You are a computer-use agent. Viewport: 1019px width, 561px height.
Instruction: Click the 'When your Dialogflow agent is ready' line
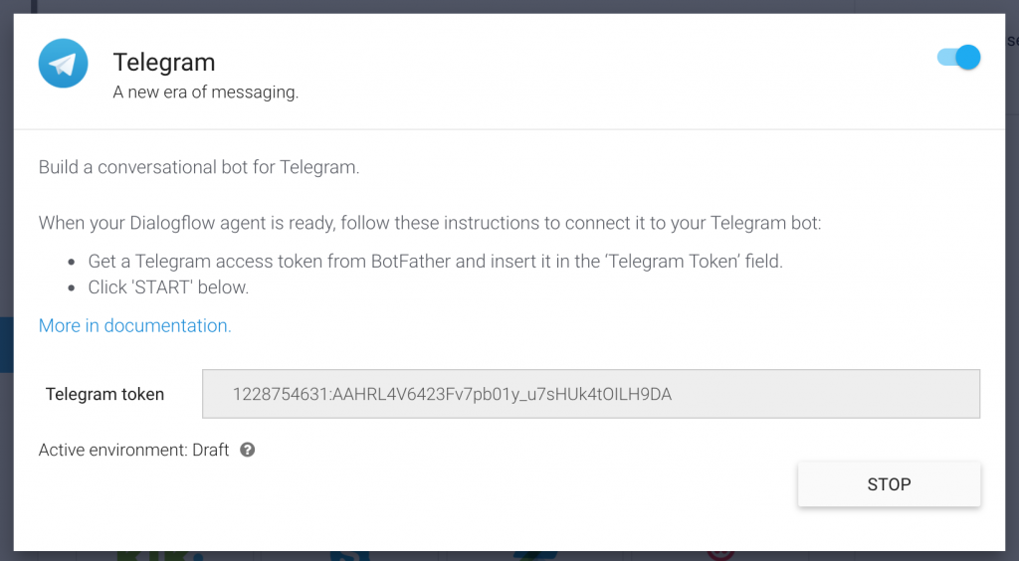[x=430, y=223]
